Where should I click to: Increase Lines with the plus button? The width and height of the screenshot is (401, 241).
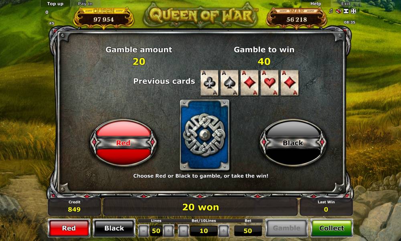coord(168,231)
